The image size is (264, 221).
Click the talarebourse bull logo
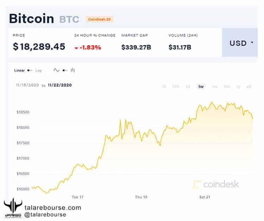point(13,208)
